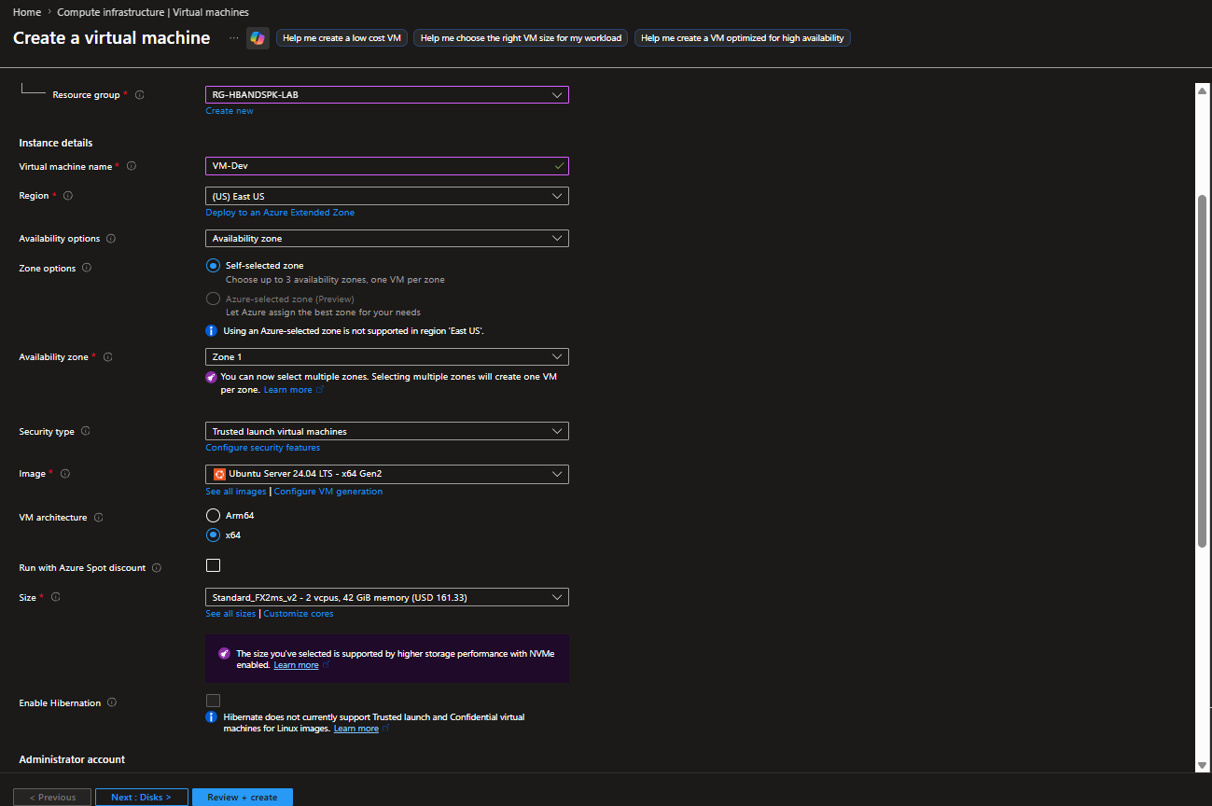
Task: Click the Customize cores link
Action: point(299,614)
